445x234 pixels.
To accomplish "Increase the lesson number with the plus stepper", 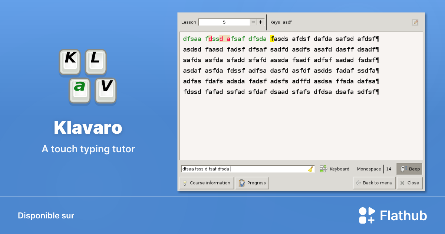I will tap(260, 22).
